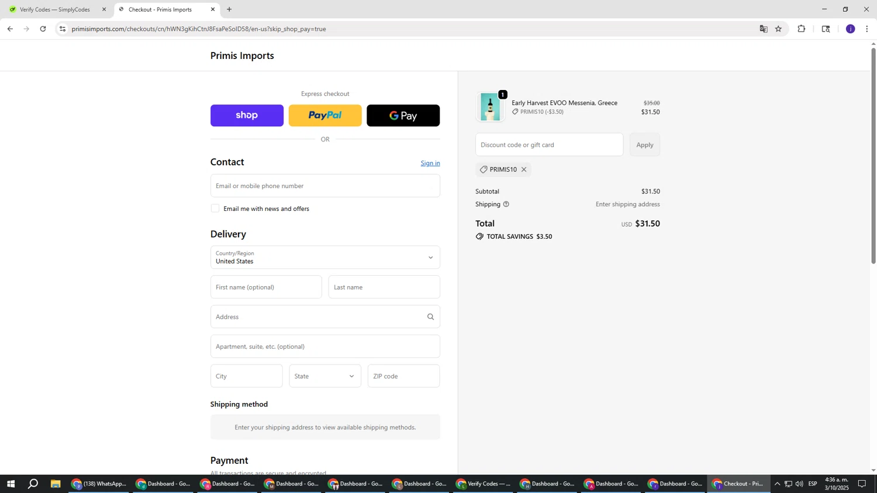Click the address search magnifier icon
This screenshot has height=493, width=877.
click(x=431, y=317)
